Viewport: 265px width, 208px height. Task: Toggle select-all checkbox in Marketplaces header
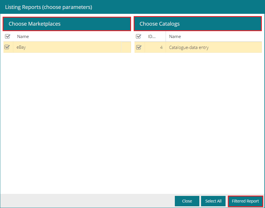pyautogui.click(x=8, y=37)
